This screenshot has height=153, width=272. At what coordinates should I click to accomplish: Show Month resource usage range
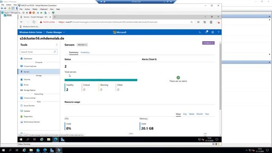click(x=199, y=114)
